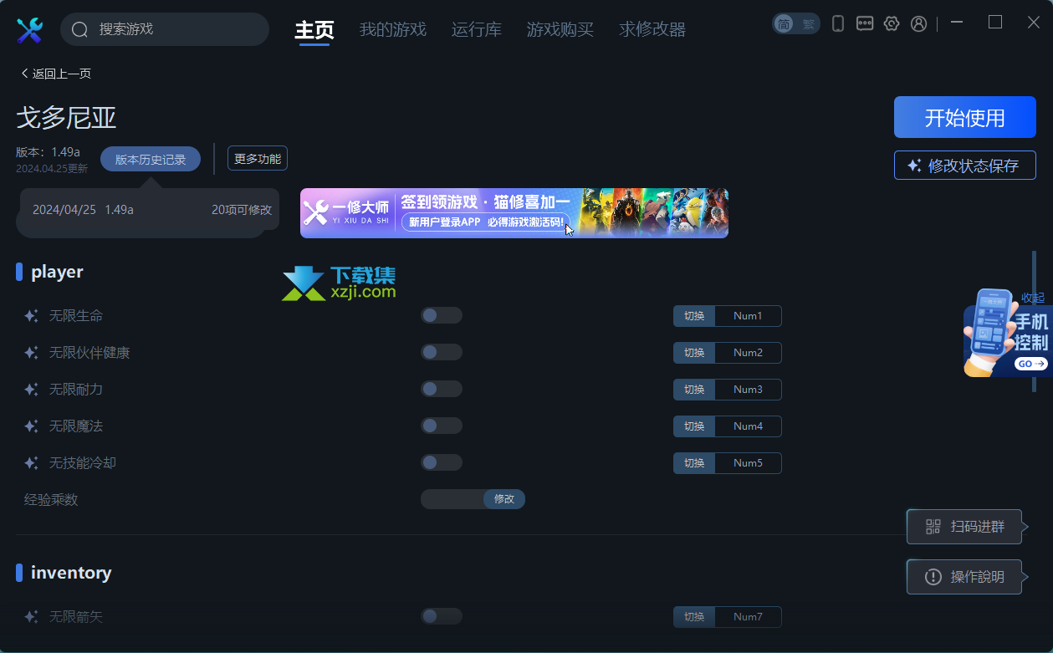This screenshot has height=653, width=1053.
Task: Click the search magnifier icon
Action: (x=80, y=30)
